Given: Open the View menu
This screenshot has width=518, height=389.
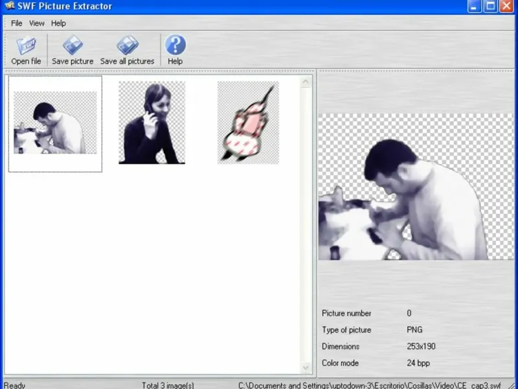Looking at the screenshot, I should [x=37, y=23].
